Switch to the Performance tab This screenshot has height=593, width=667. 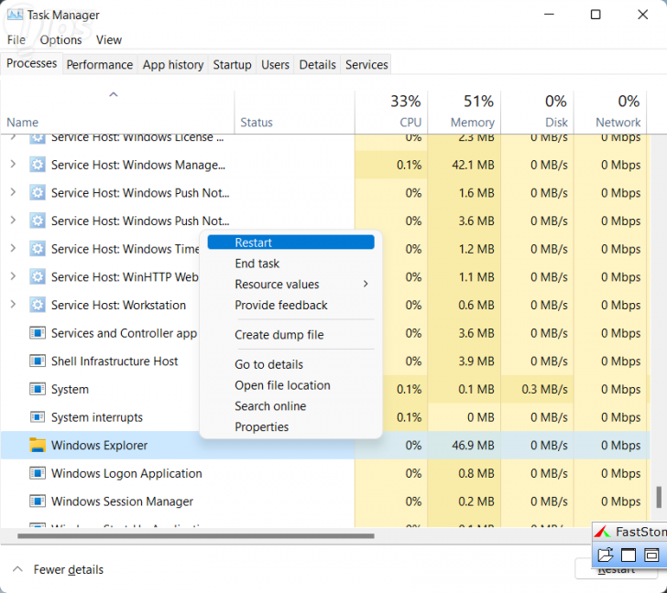tap(100, 65)
